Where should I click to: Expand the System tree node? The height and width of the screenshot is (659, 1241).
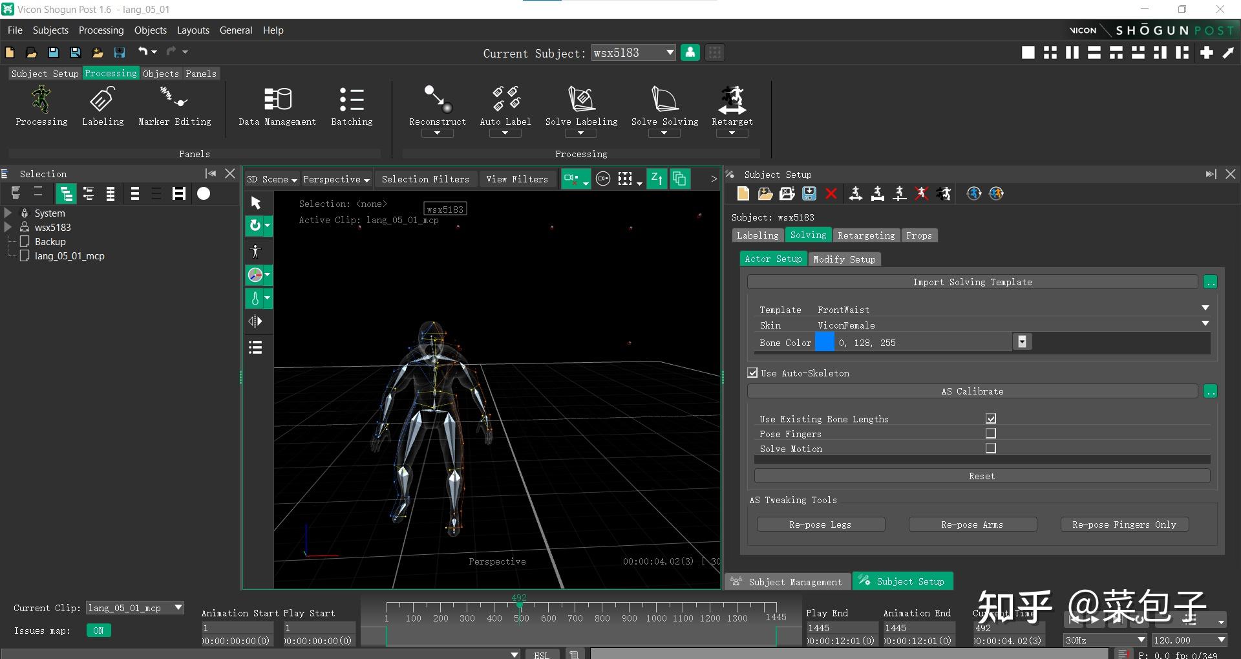(8, 213)
